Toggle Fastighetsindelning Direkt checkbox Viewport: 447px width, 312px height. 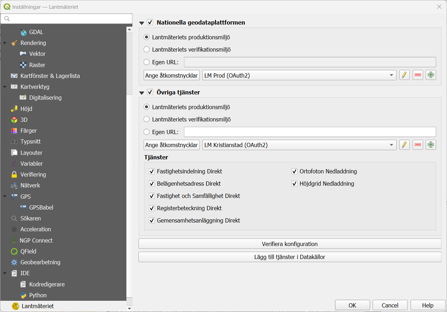click(x=152, y=171)
